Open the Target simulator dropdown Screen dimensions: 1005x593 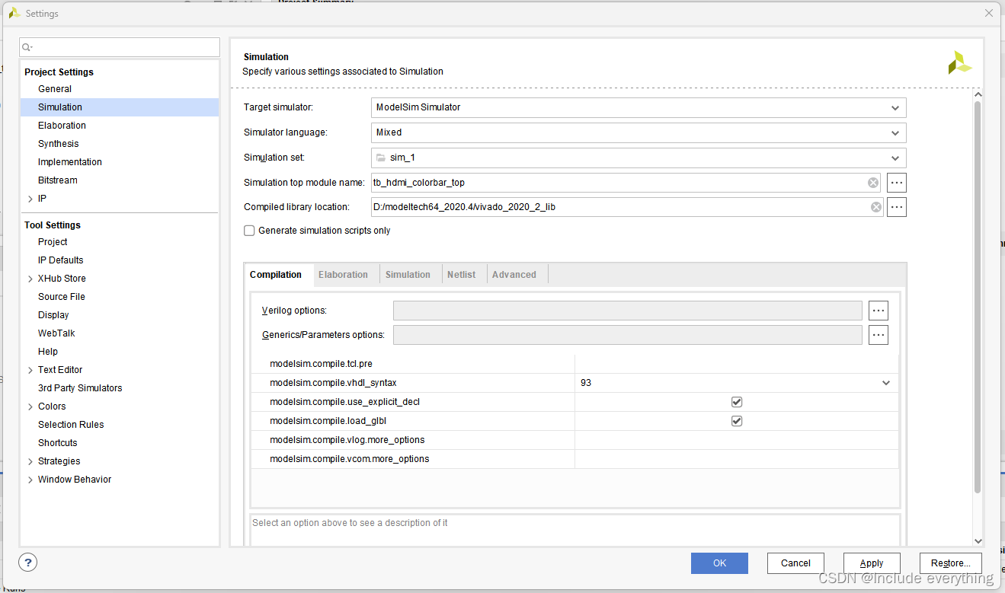(x=639, y=107)
